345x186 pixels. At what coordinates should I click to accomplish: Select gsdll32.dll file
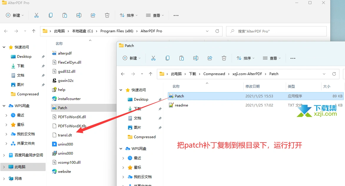[x=64, y=72]
